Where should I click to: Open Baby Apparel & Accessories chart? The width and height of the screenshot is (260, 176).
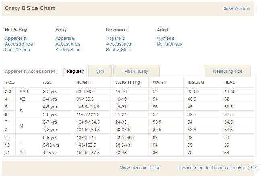68,41
